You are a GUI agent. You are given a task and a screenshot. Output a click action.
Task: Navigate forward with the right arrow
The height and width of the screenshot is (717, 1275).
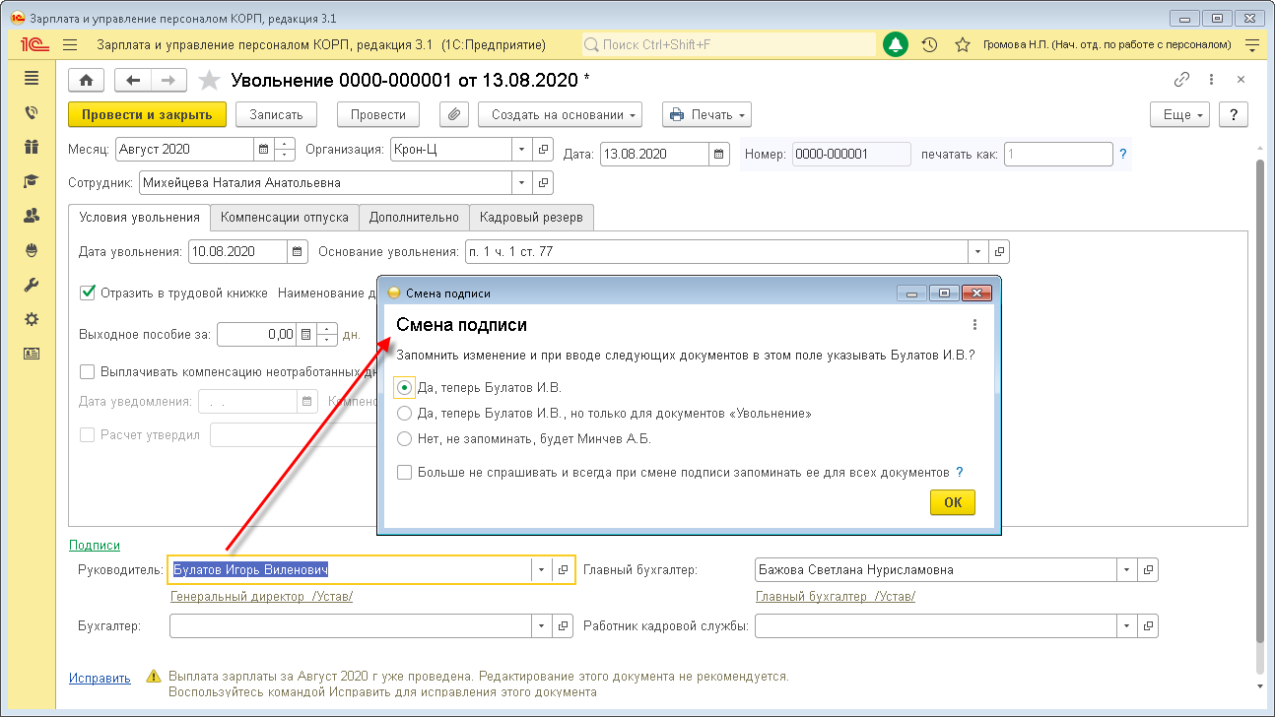[168, 81]
